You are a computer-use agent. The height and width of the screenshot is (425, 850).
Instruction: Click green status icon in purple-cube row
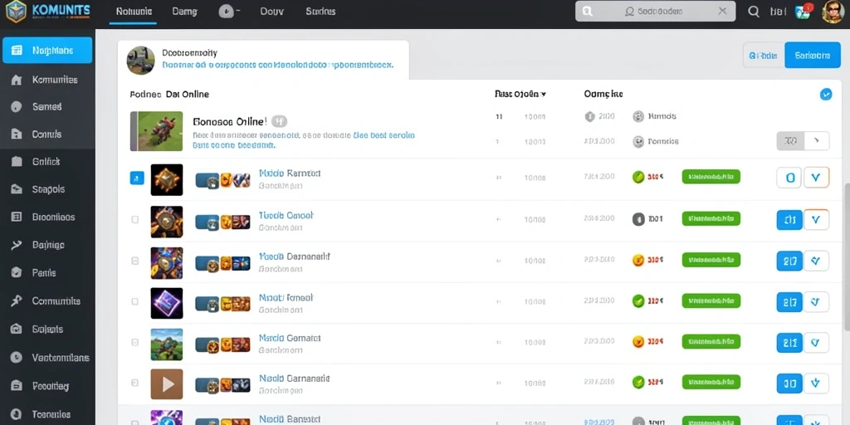638,300
